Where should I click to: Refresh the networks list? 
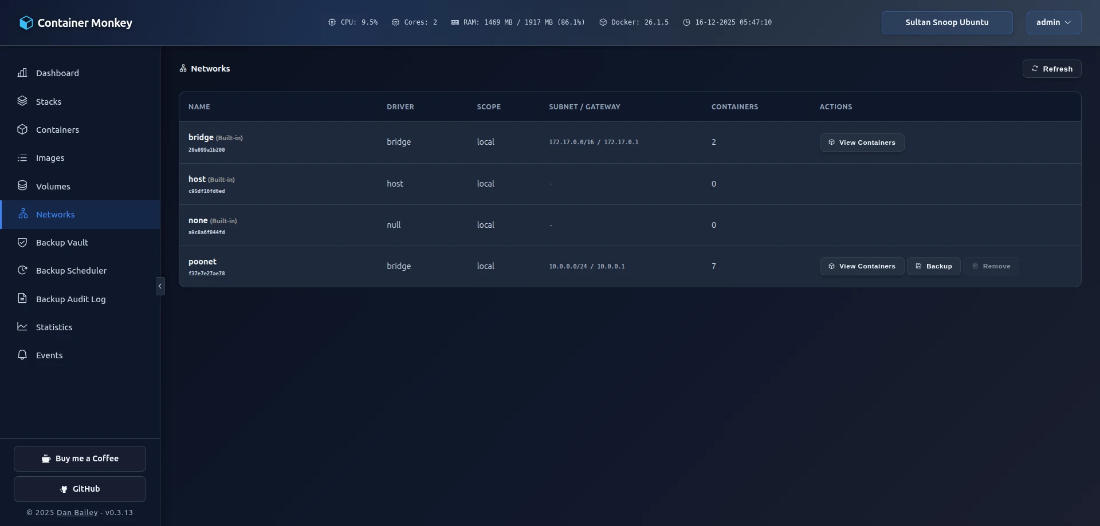click(x=1052, y=69)
